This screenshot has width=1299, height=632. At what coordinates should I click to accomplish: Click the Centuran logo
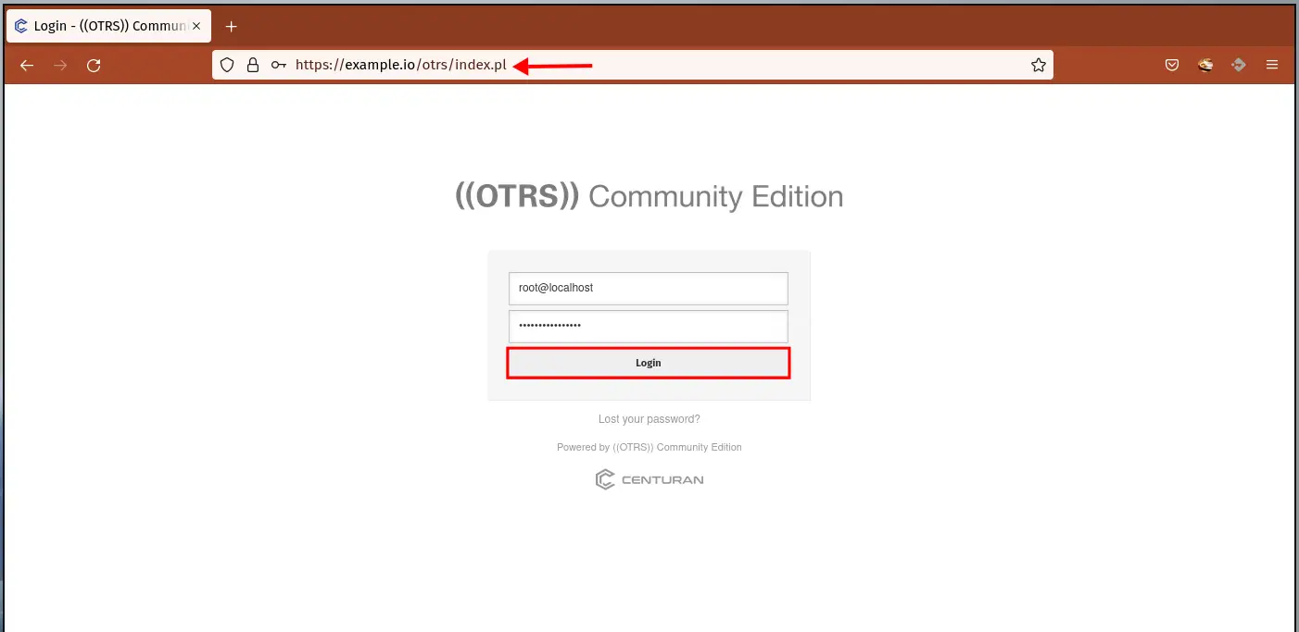click(649, 479)
